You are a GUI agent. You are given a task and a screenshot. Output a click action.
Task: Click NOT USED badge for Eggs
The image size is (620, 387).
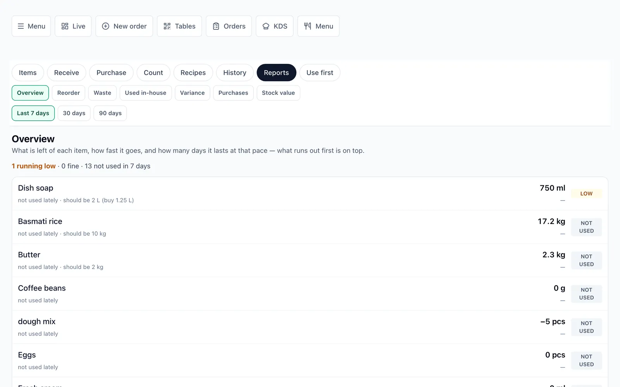(x=586, y=361)
